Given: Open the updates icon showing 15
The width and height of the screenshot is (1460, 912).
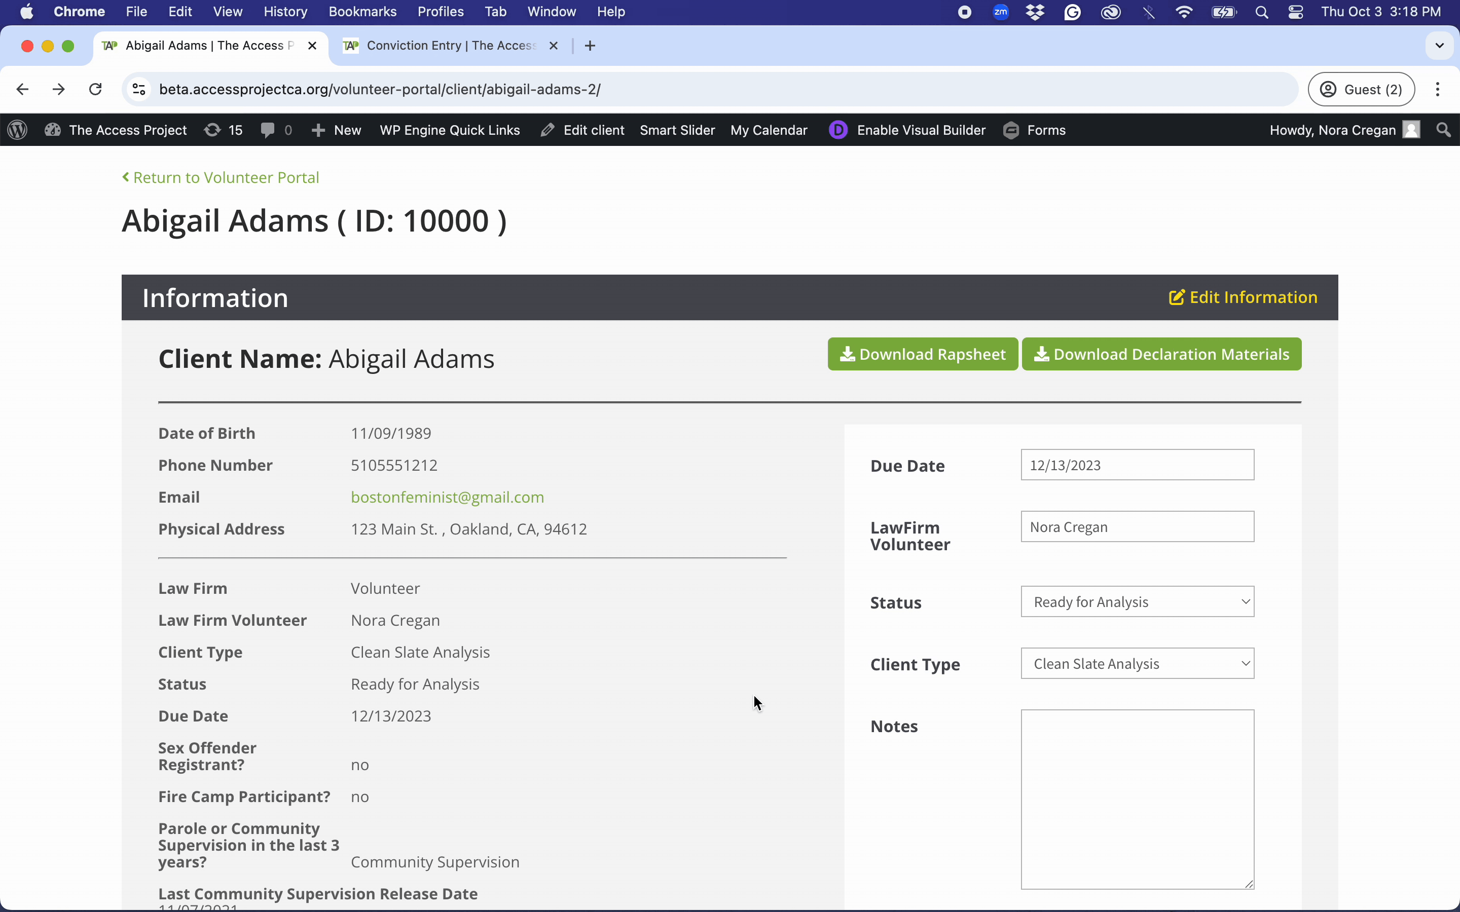Looking at the screenshot, I should pos(212,130).
